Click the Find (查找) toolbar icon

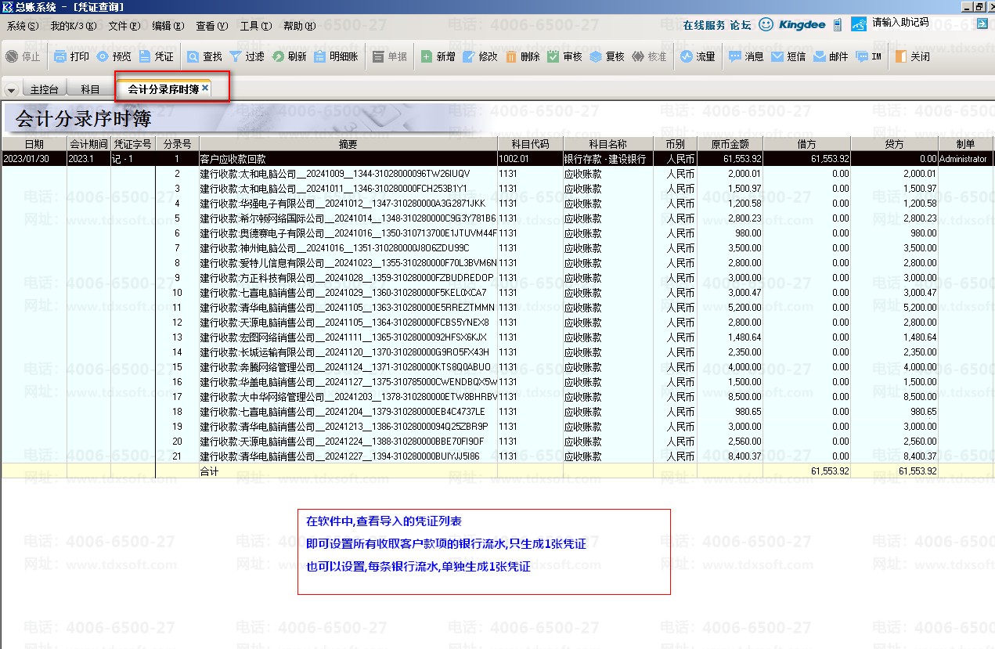click(x=204, y=56)
